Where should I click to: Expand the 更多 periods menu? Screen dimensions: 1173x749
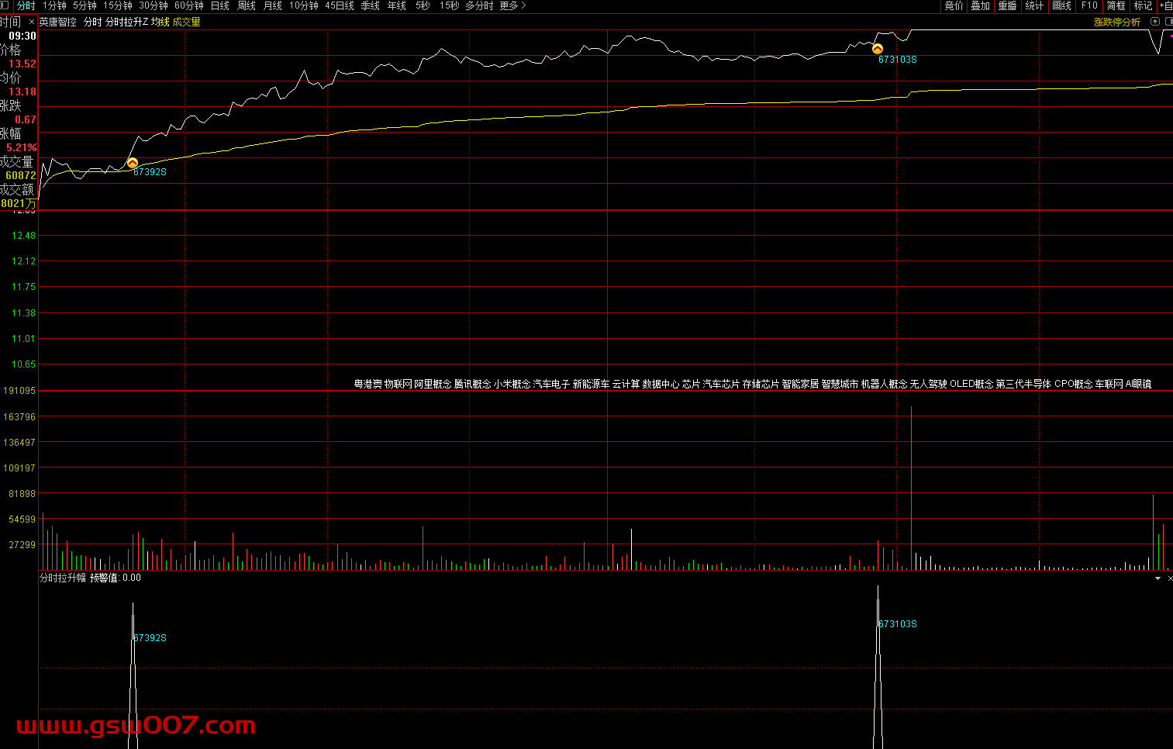(x=512, y=5)
